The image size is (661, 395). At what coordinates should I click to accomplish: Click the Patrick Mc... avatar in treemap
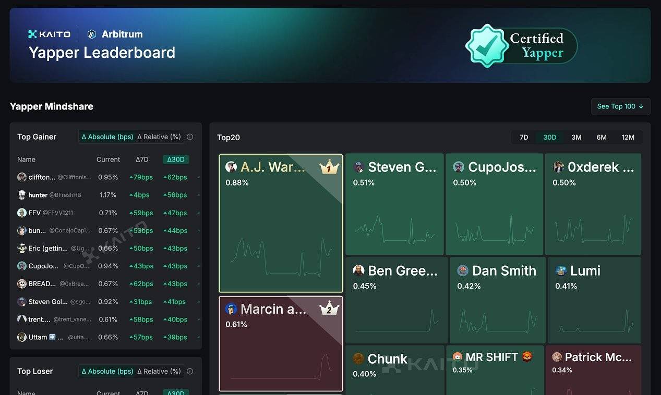[x=557, y=357]
